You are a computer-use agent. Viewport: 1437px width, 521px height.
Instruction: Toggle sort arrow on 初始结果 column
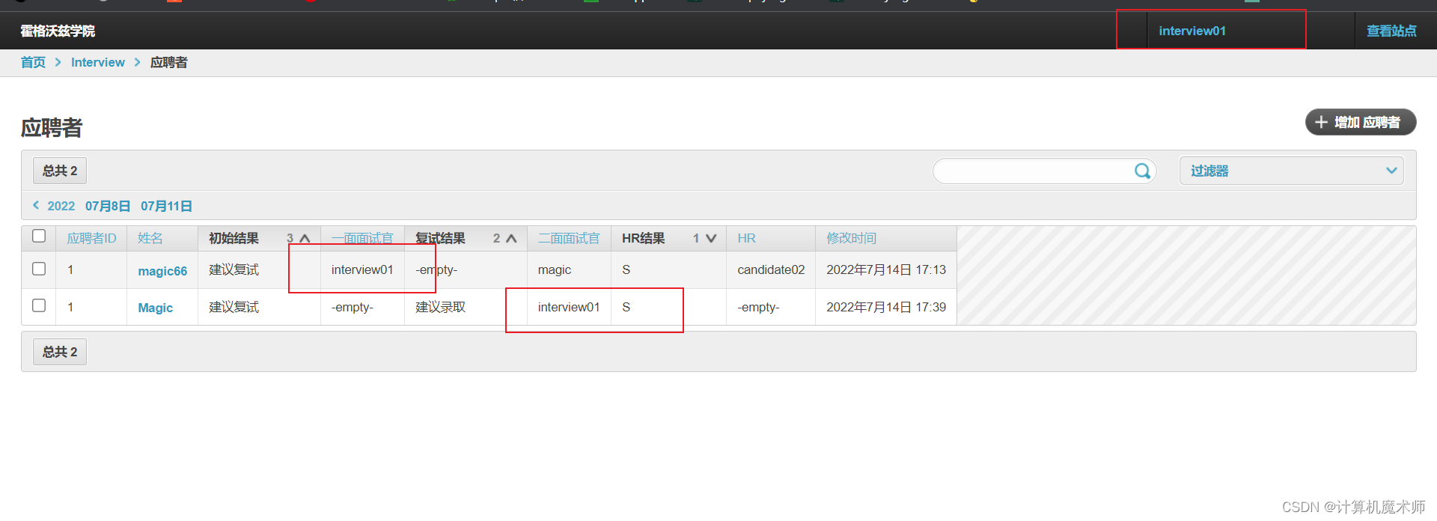tap(305, 238)
